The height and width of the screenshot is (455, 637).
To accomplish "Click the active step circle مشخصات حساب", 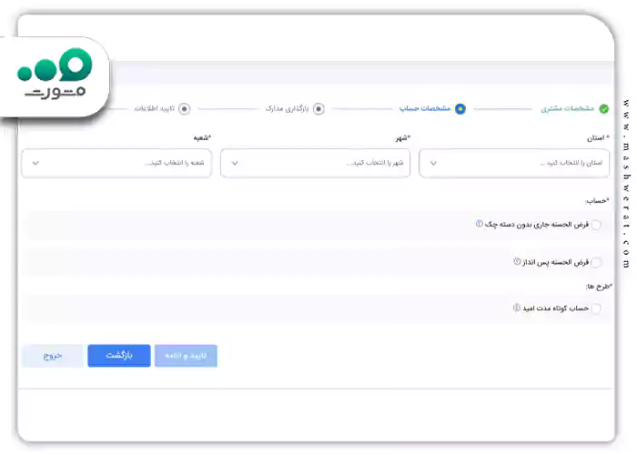I will tap(460, 109).
